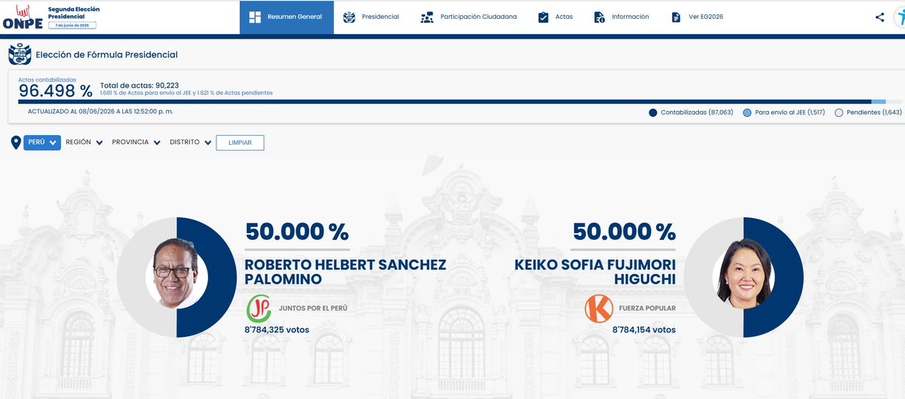Click the Ver EG2026 file icon
The height and width of the screenshot is (399, 905).
pyautogui.click(x=676, y=17)
